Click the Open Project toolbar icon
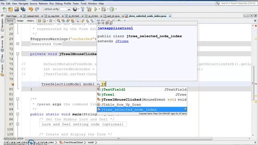 point(17,9)
